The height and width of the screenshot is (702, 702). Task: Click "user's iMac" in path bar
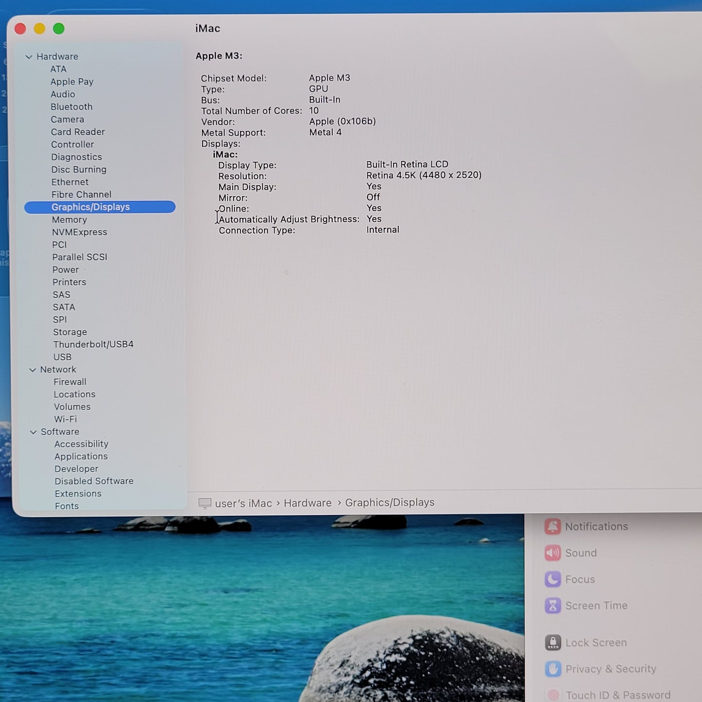point(243,503)
